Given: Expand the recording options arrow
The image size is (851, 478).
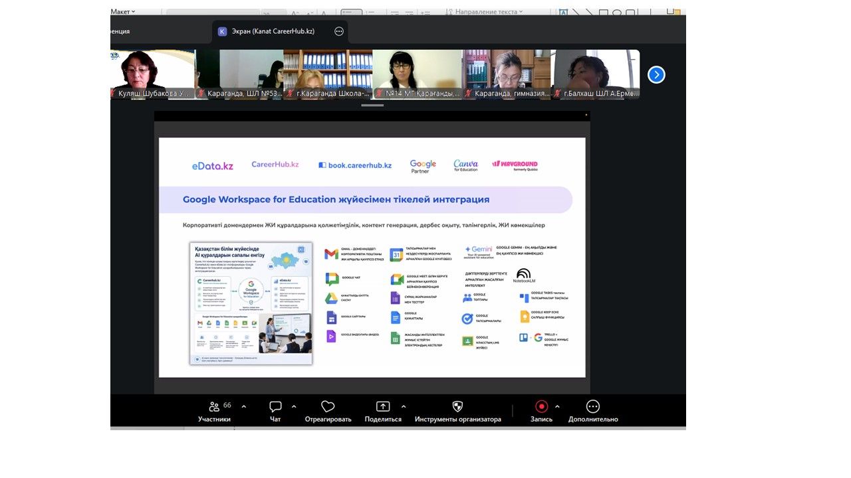Looking at the screenshot, I should [x=557, y=406].
